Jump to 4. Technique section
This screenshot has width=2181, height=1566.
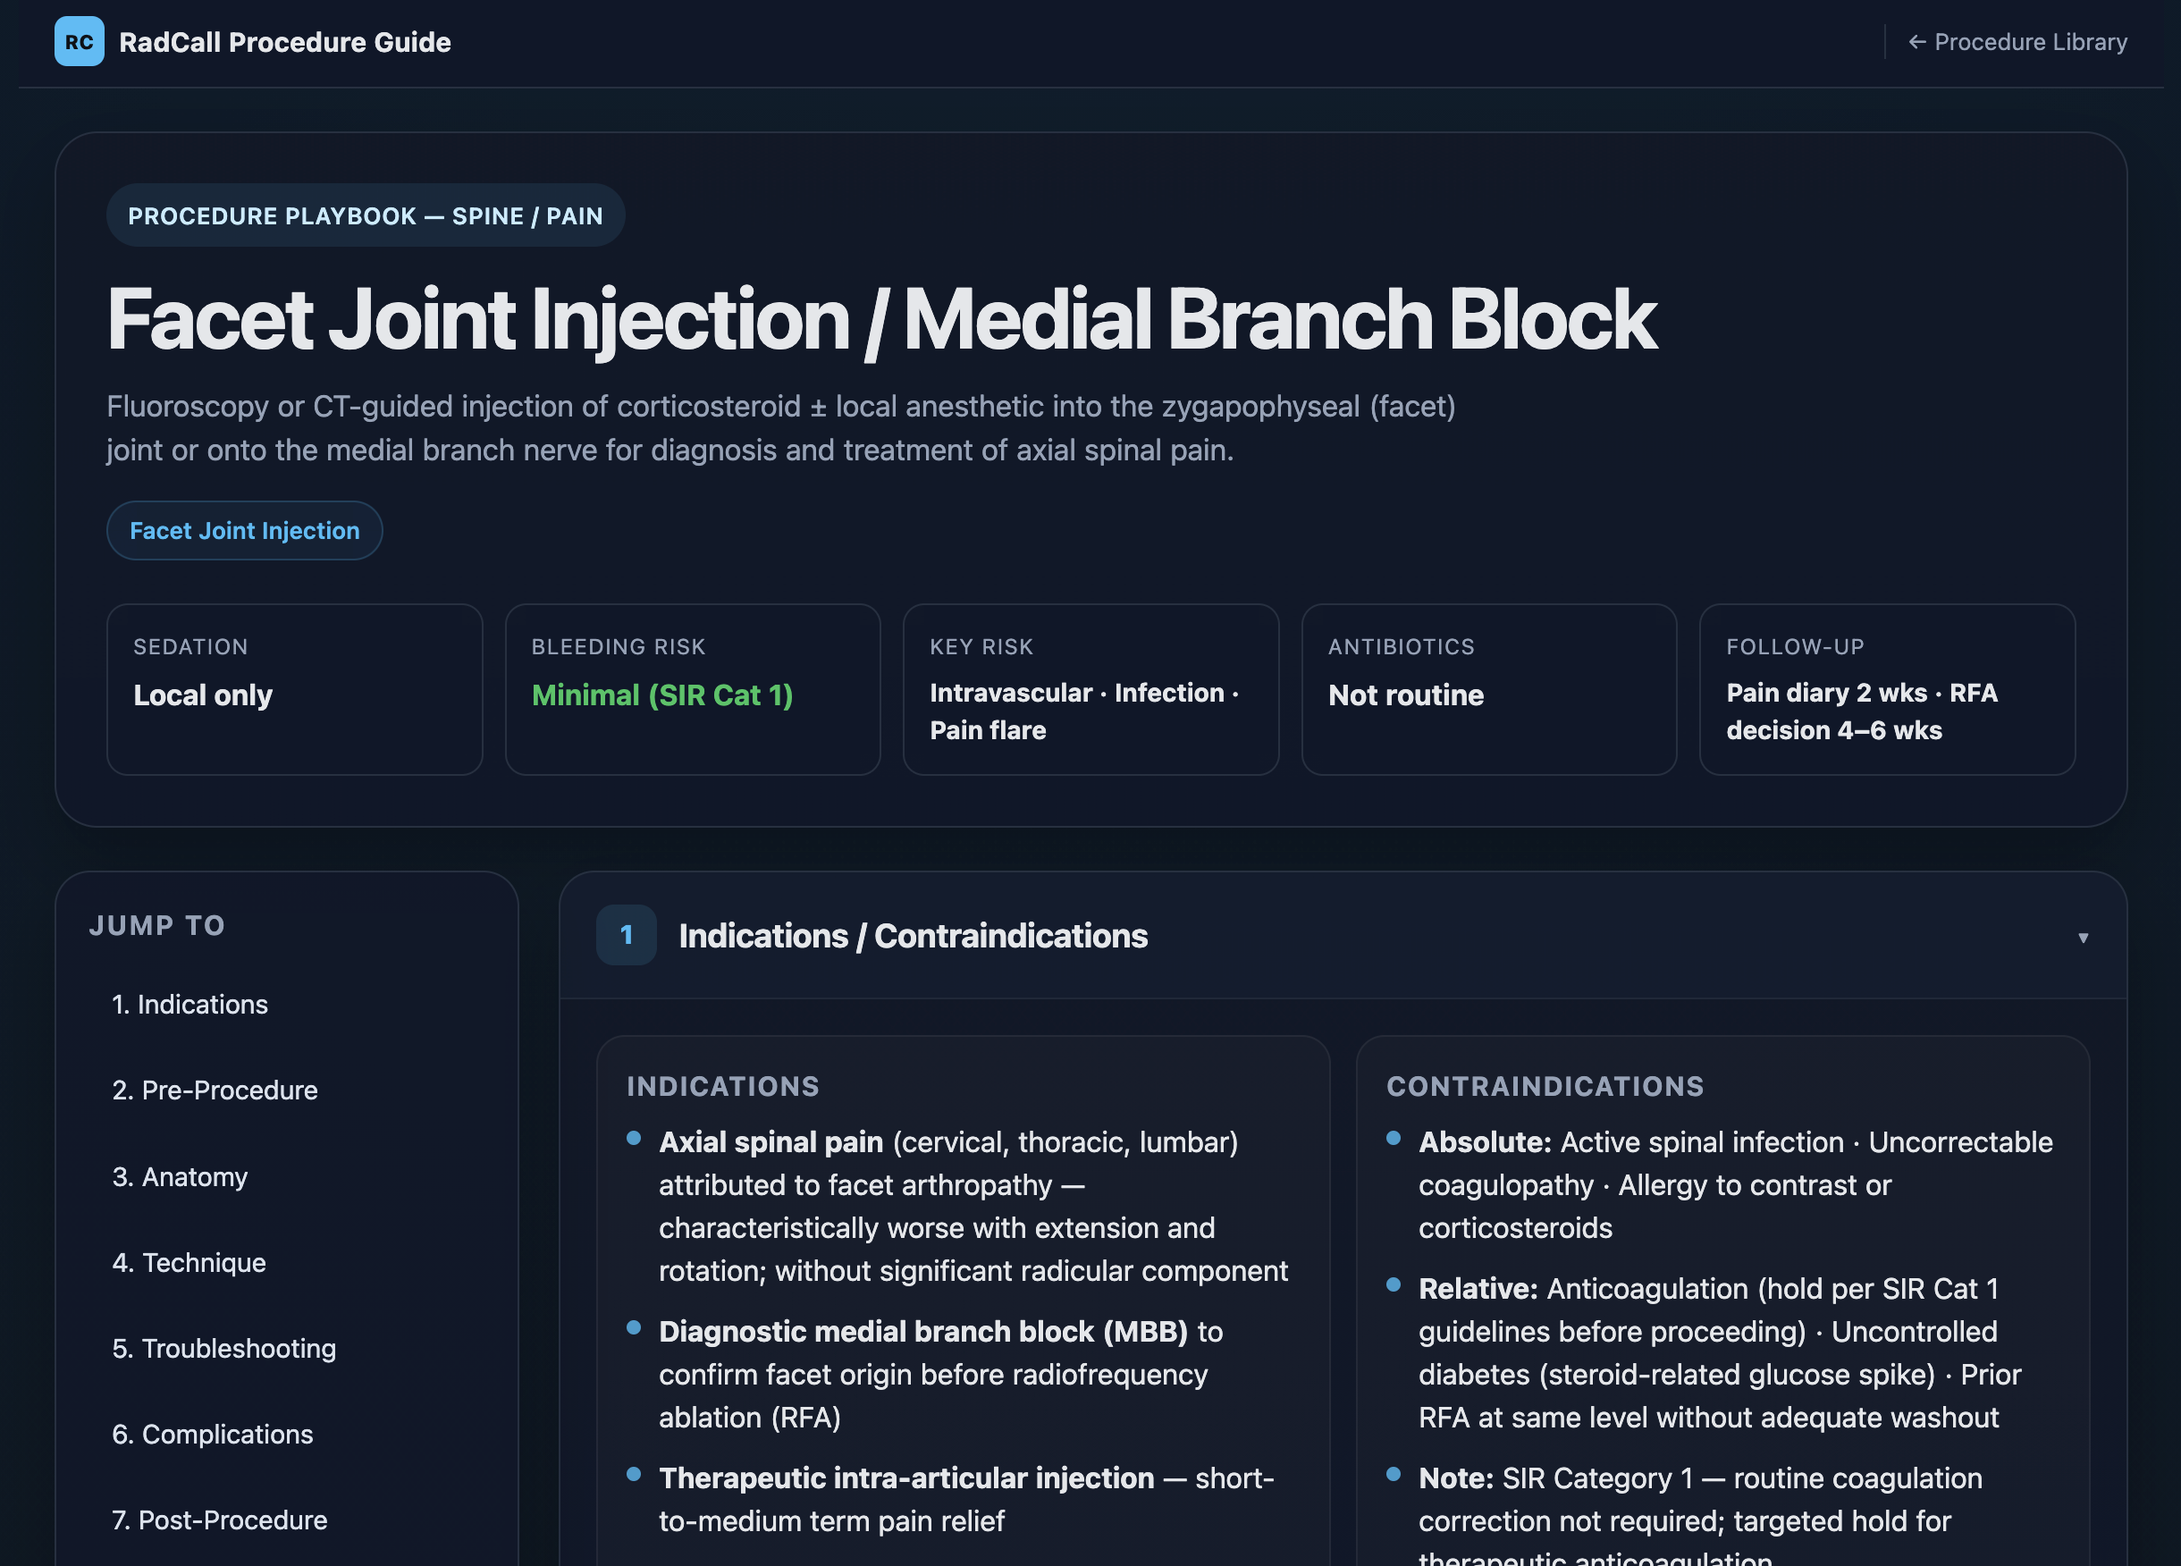[189, 1261]
